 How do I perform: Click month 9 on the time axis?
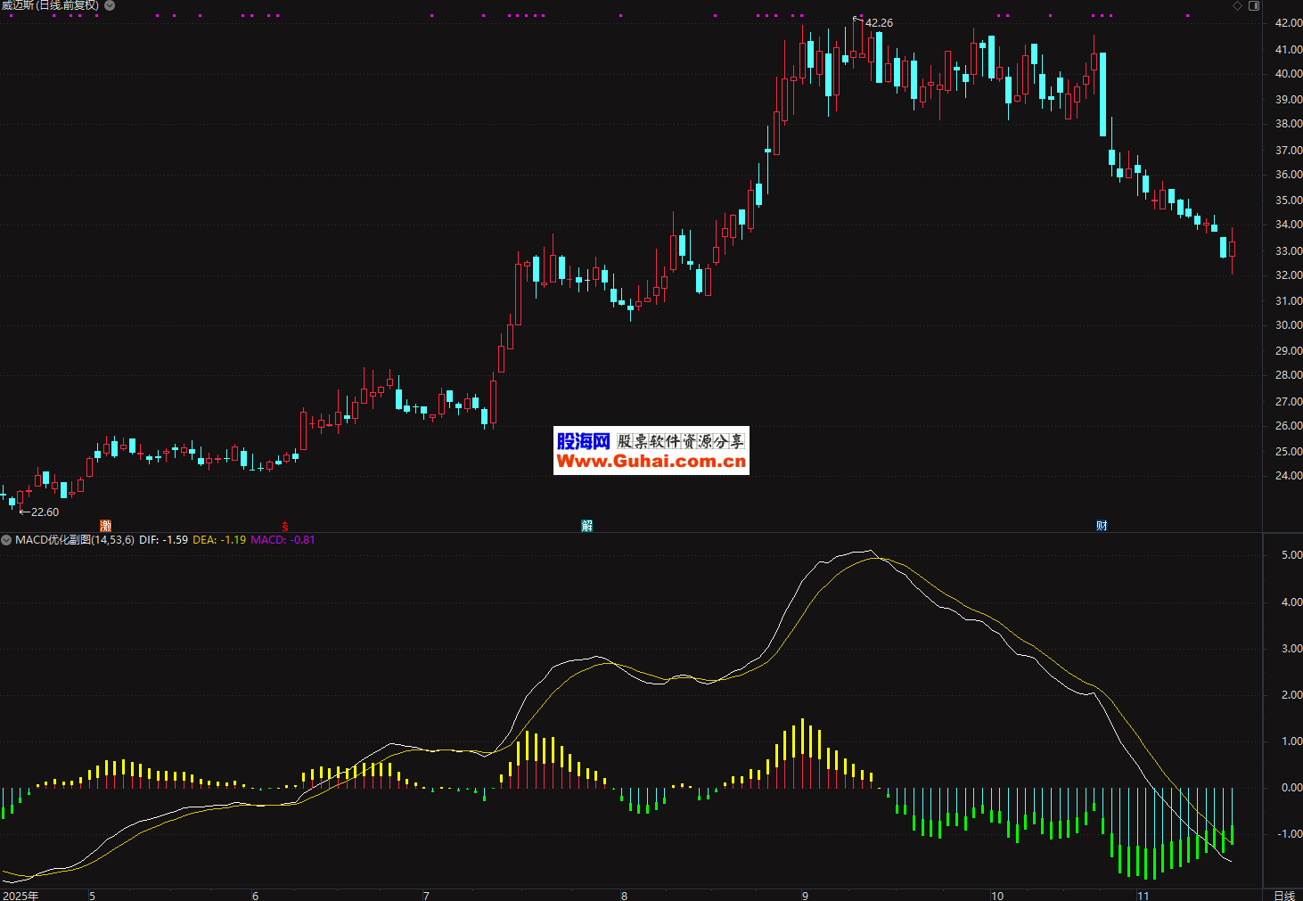pos(805,896)
